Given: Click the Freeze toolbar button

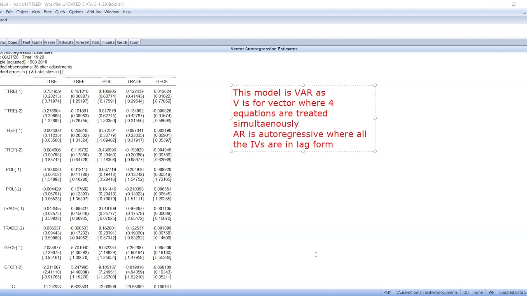Looking at the screenshot, I should [x=50, y=42].
